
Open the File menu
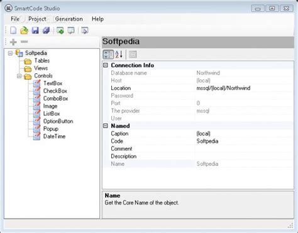[x=15, y=19]
